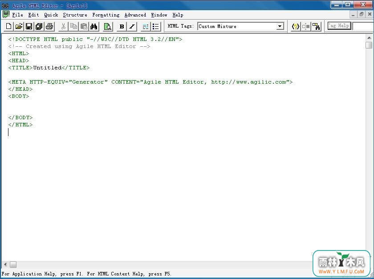Click the input field beside Tag Help
Screen dimensions: 374x279
[363, 26]
